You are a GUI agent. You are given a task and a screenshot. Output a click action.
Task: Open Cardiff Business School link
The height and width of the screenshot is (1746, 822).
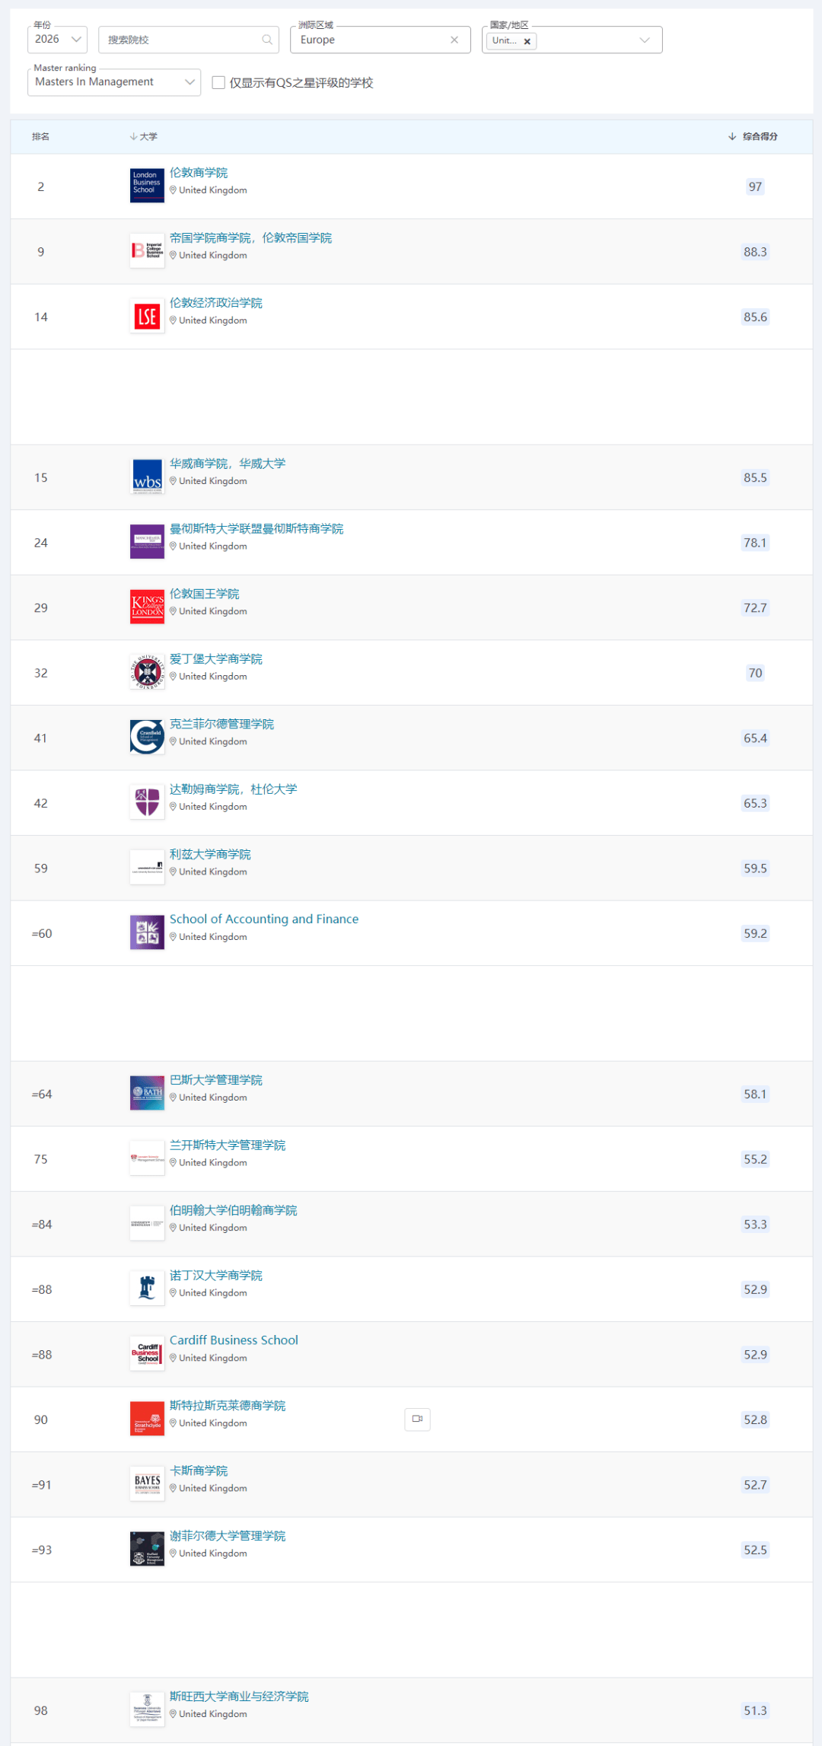tap(234, 1340)
